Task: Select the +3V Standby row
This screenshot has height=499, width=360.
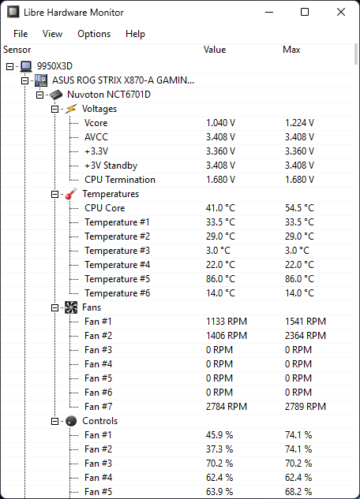Action: [x=177, y=166]
